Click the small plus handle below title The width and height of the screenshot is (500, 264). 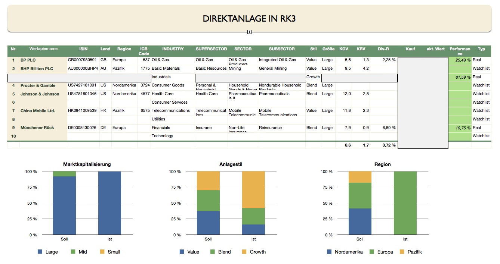point(249,32)
